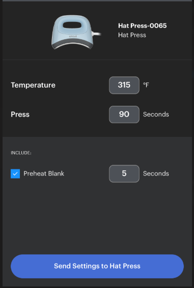Focus the Temperature field showing 315
The image size is (194, 288).
(124, 85)
